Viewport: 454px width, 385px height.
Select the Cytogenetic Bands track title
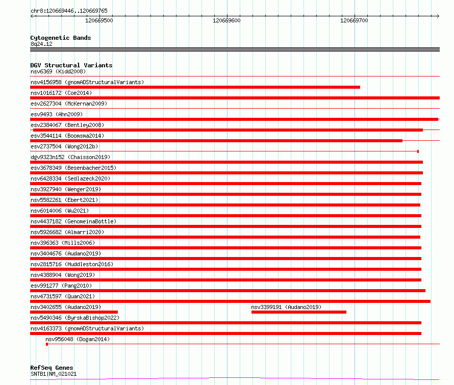61,38
